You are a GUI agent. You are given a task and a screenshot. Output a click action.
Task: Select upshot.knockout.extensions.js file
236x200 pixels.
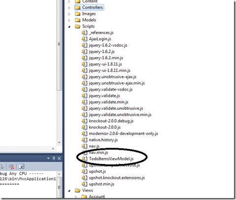coord(117,178)
